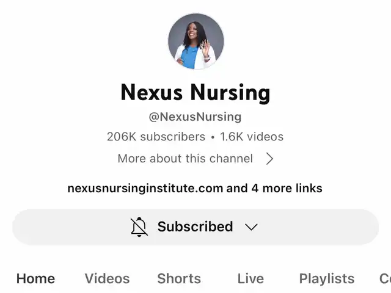This screenshot has width=391, height=293.
Task: Click the 206K subscribers count
Action: click(156, 137)
